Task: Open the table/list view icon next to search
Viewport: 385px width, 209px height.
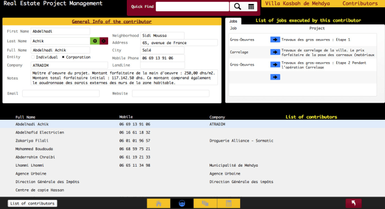Action: pos(251,7)
